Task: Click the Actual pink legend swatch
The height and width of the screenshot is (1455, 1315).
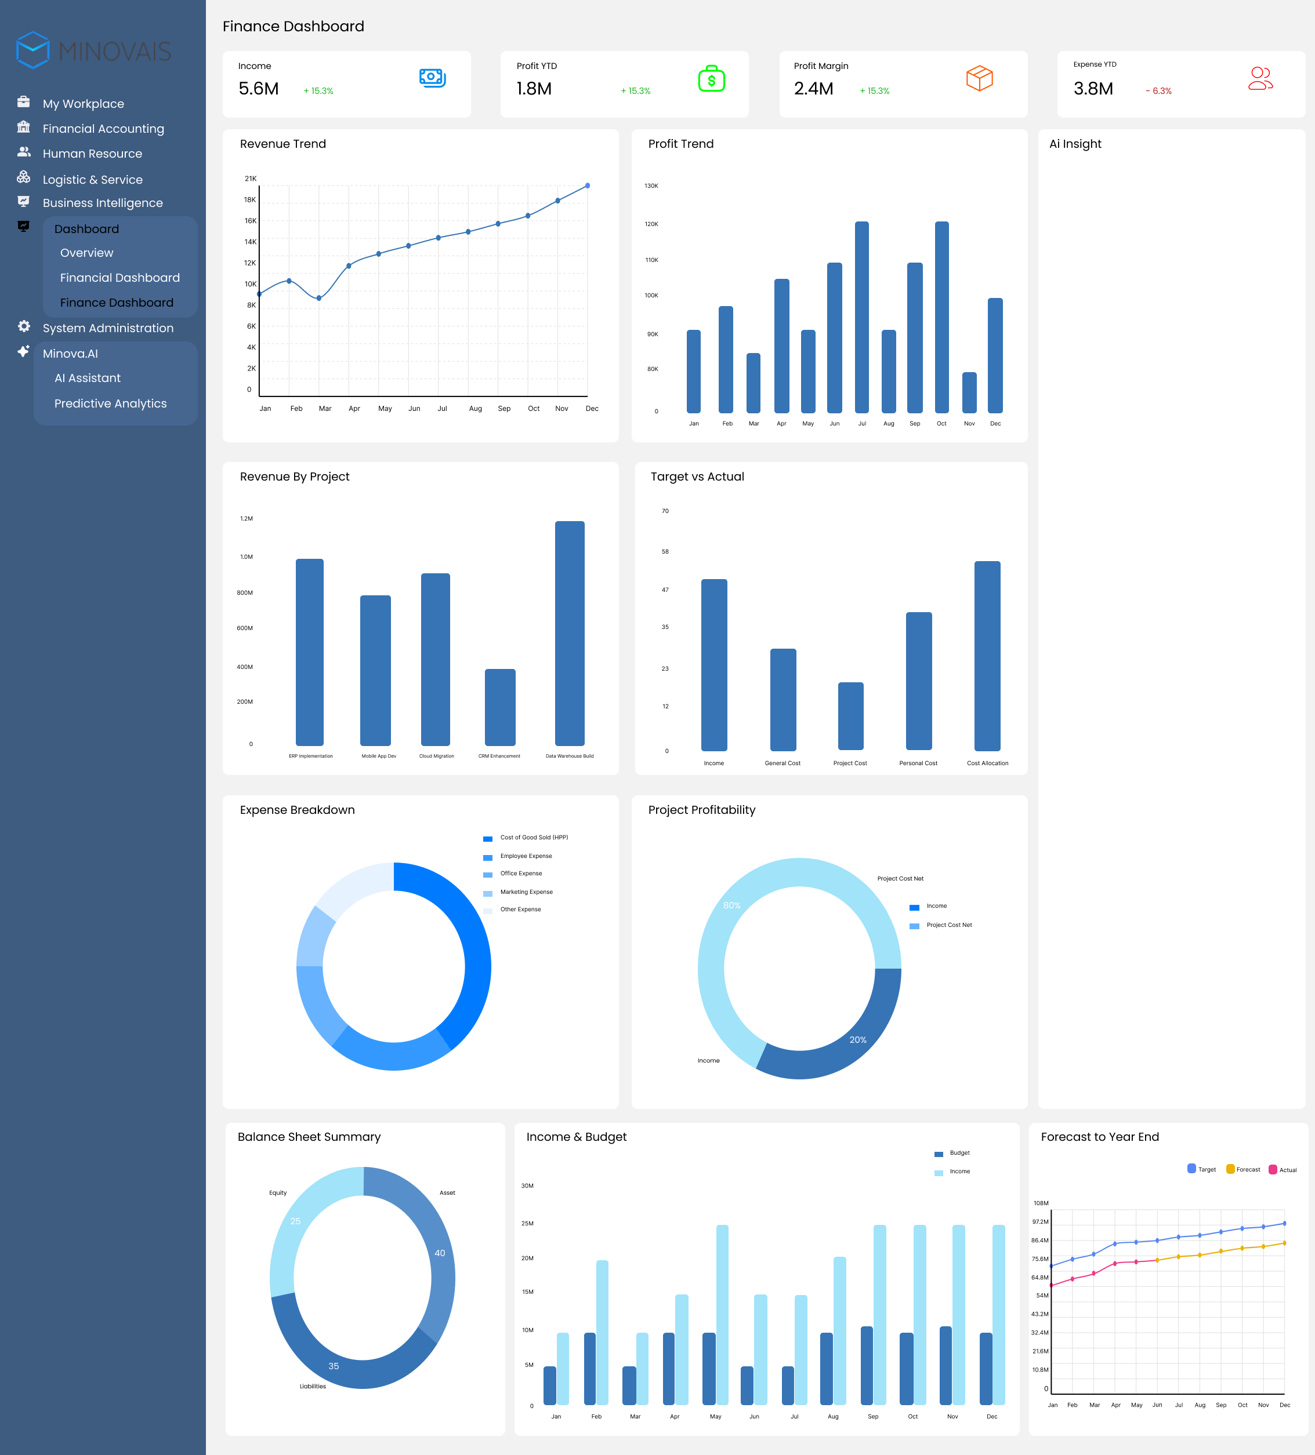Action: coord(1273,1169)
